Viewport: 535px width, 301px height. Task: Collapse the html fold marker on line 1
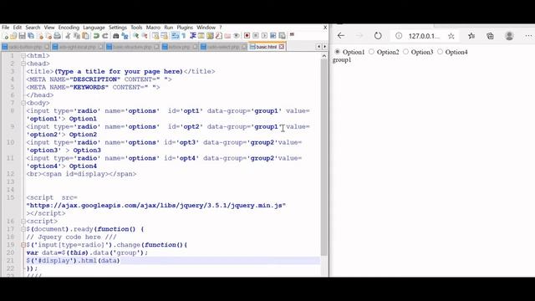pyautogui.click(x=23, y=56)
